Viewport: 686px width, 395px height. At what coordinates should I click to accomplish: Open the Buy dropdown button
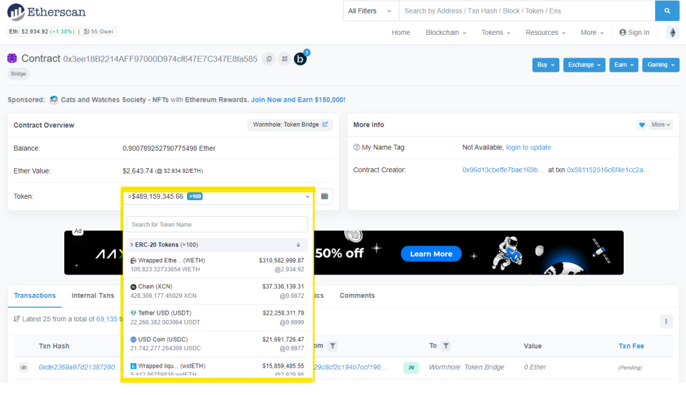click(x=545, y=65)
